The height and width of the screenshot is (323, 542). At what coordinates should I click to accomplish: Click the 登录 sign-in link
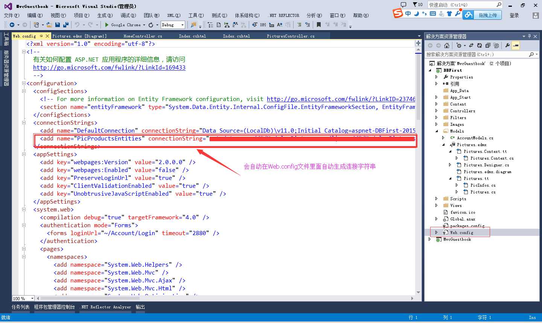(x=514, y=15)
